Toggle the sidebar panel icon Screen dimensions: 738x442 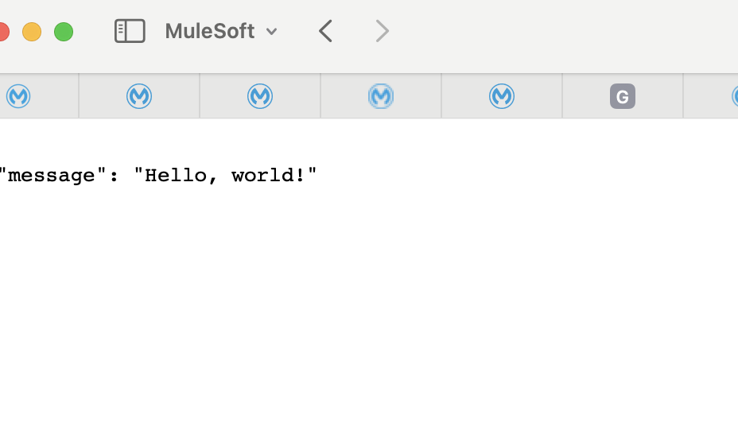(130, 31)
